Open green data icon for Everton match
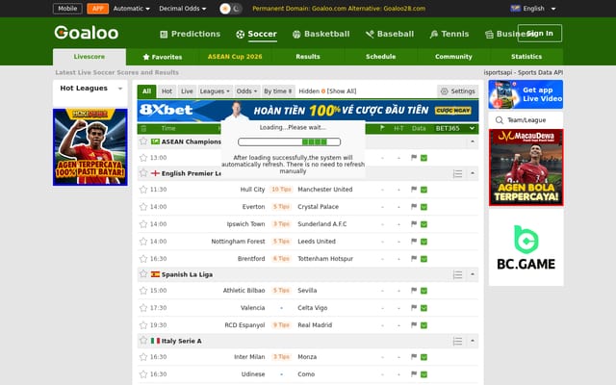Screen dimensions: 616x385 (423, 207)
